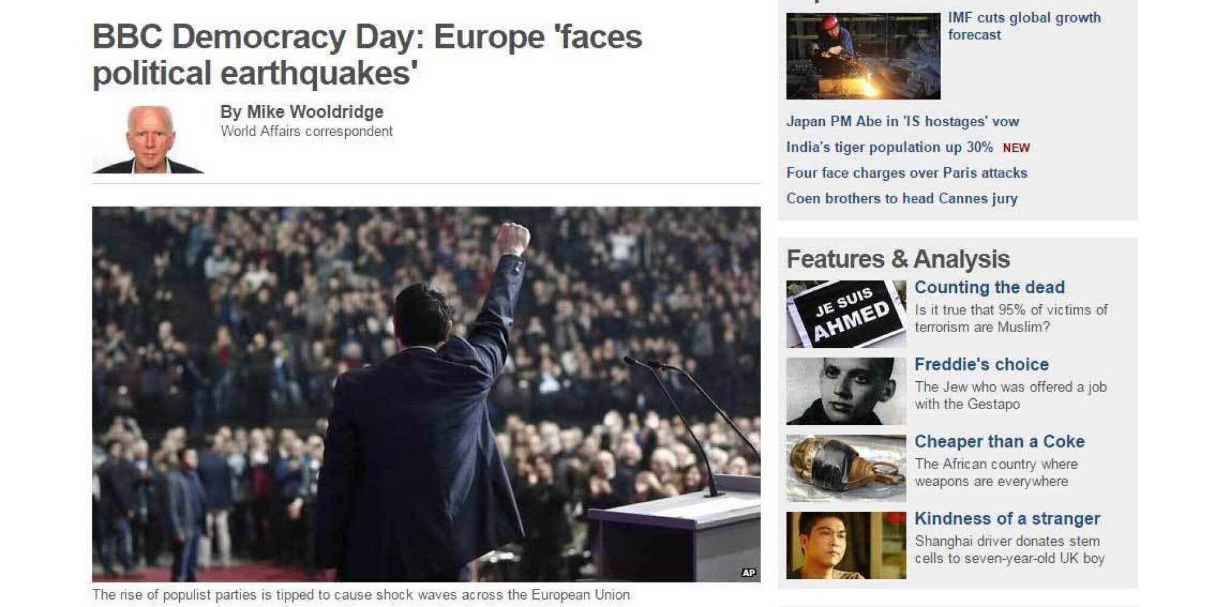
Task: Click the black-and-white portrait thumbnail
Action: [846, 391]
